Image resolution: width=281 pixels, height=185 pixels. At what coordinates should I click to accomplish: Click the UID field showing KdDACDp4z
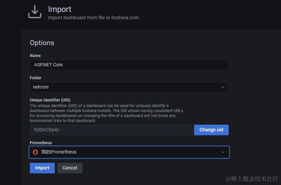(x=112, y=130)
